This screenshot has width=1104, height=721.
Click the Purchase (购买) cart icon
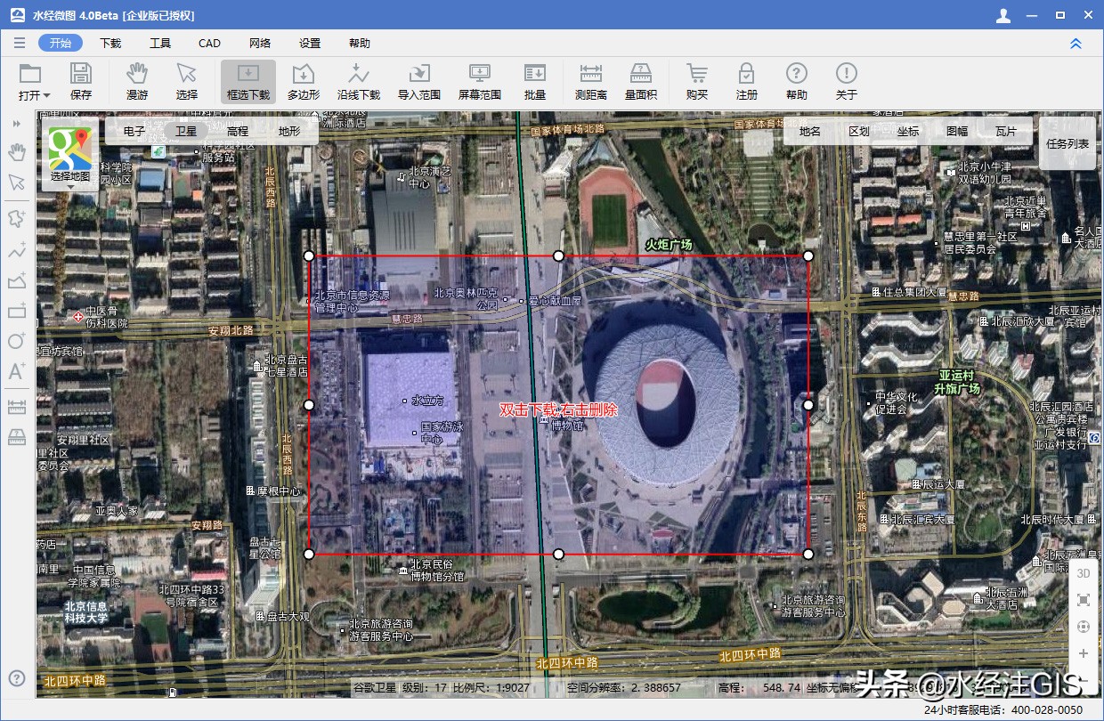click(697, 81)
